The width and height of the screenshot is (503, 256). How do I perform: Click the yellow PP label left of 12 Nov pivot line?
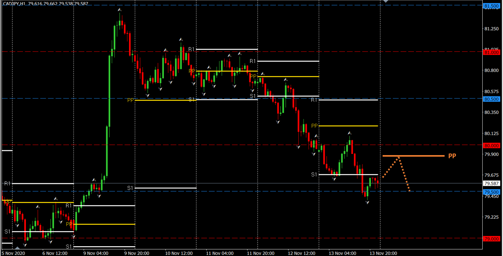[314, 126]
